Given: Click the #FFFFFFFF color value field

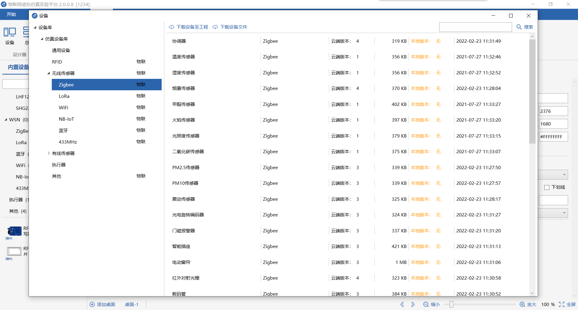Looking at the screenshot, I should pos(553,137).
